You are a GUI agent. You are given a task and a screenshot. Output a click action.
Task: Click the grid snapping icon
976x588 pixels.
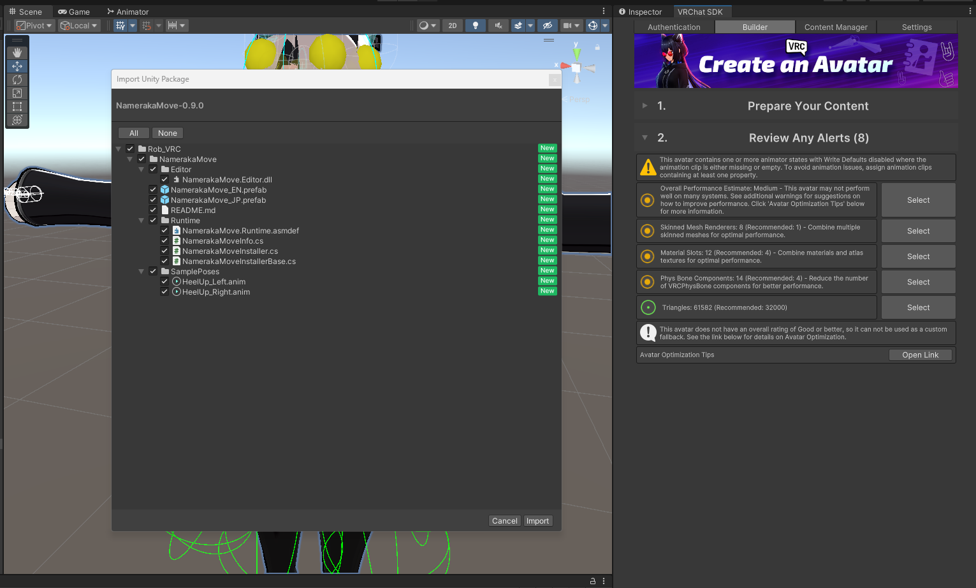coord(147,26)
